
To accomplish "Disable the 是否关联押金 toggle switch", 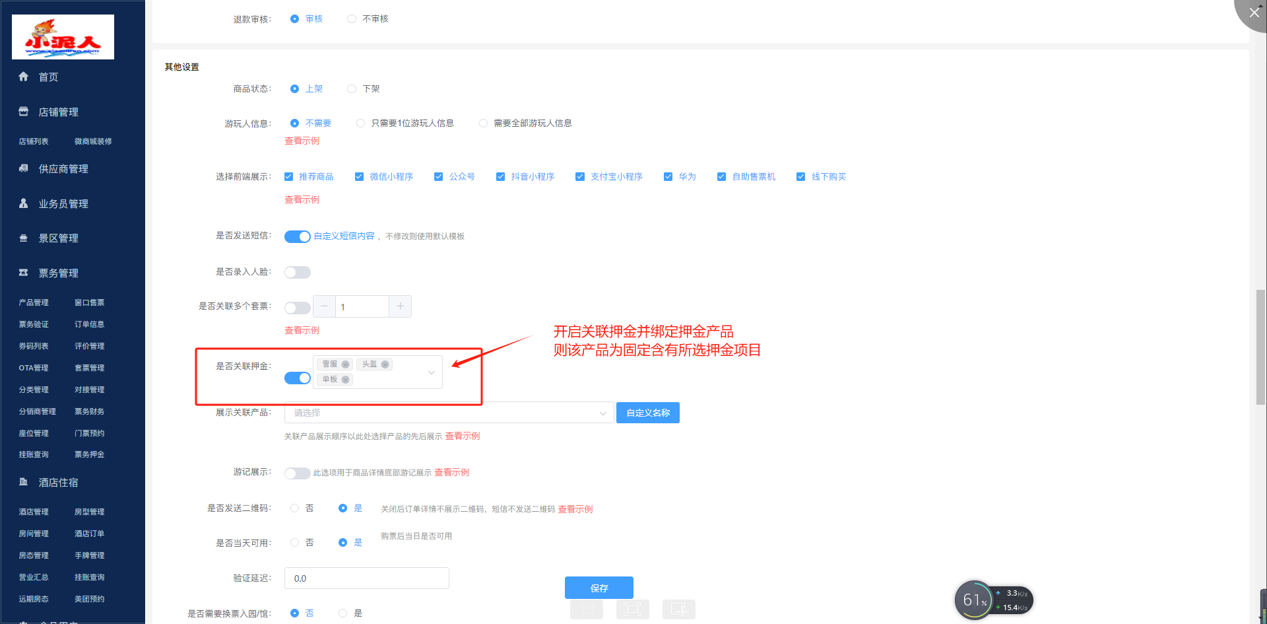I will click(x=298, y=378).
